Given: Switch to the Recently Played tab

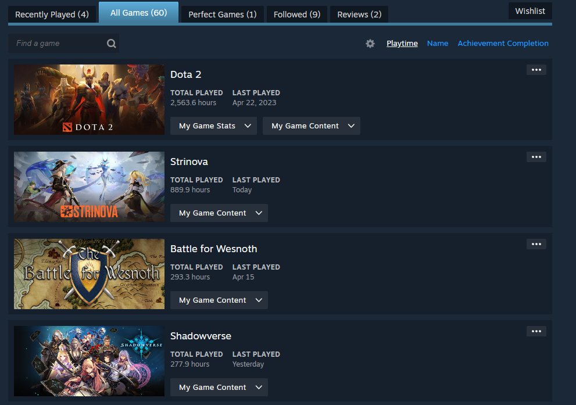Looking at the screenshot, I should pos(52,15).
